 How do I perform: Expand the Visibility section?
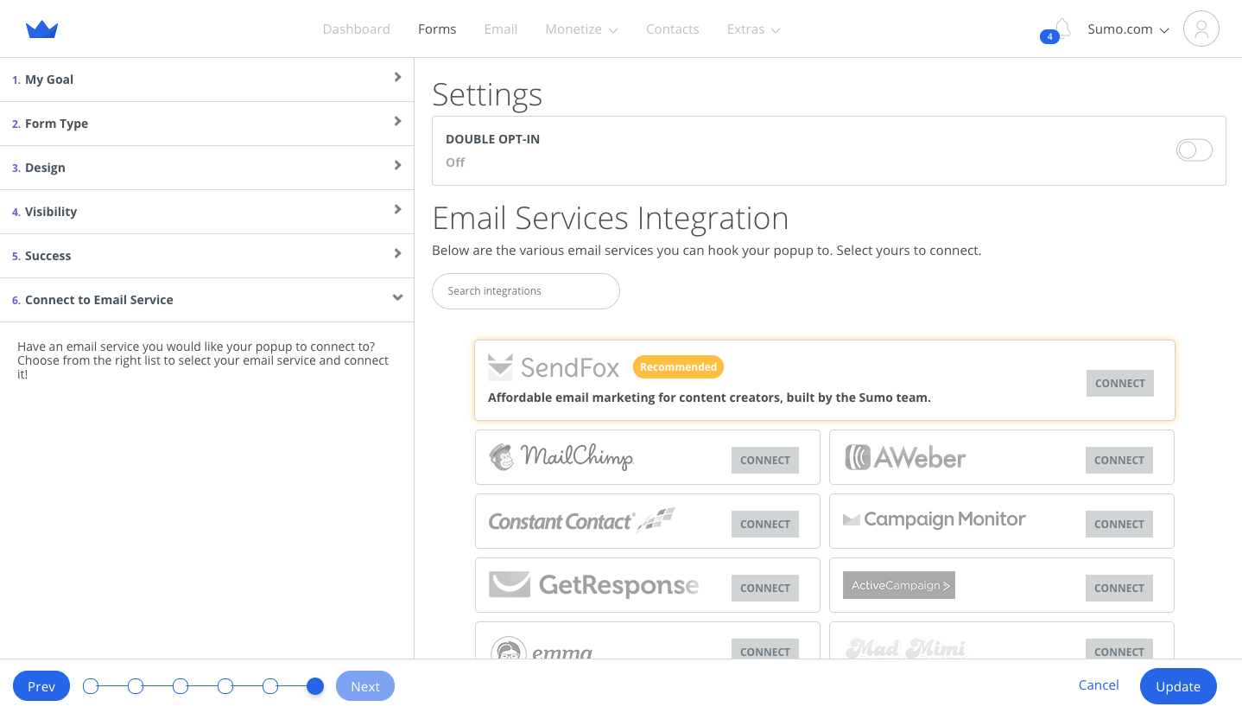pyautogui.click(x=206, y=212)
